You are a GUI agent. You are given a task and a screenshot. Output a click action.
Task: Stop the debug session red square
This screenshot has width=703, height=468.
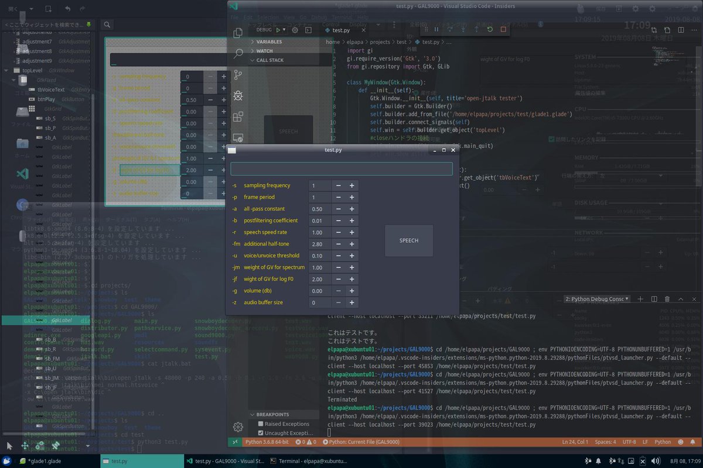tap(503, 29)
